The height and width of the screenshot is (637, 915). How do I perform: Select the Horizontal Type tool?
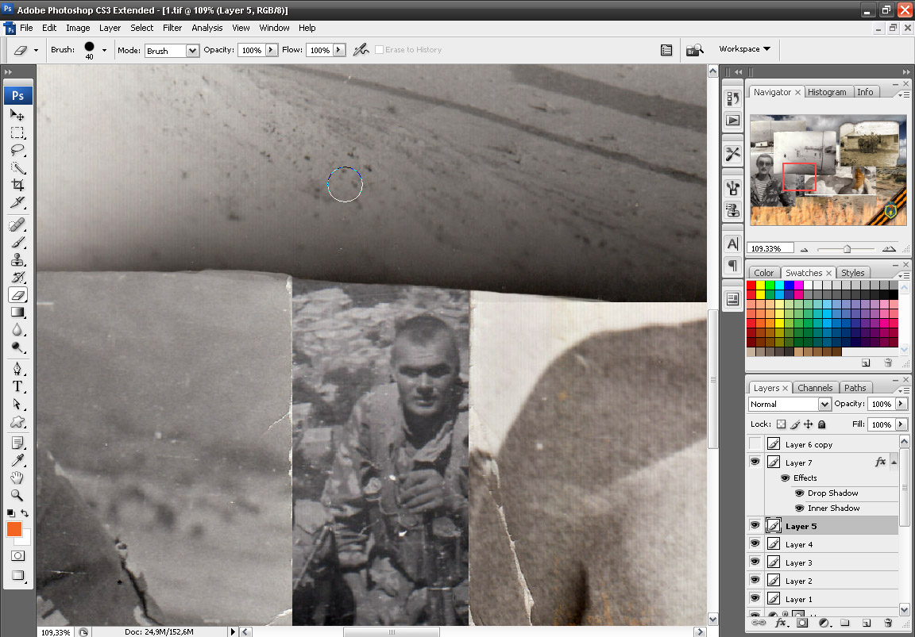click(x=17, y=386)
